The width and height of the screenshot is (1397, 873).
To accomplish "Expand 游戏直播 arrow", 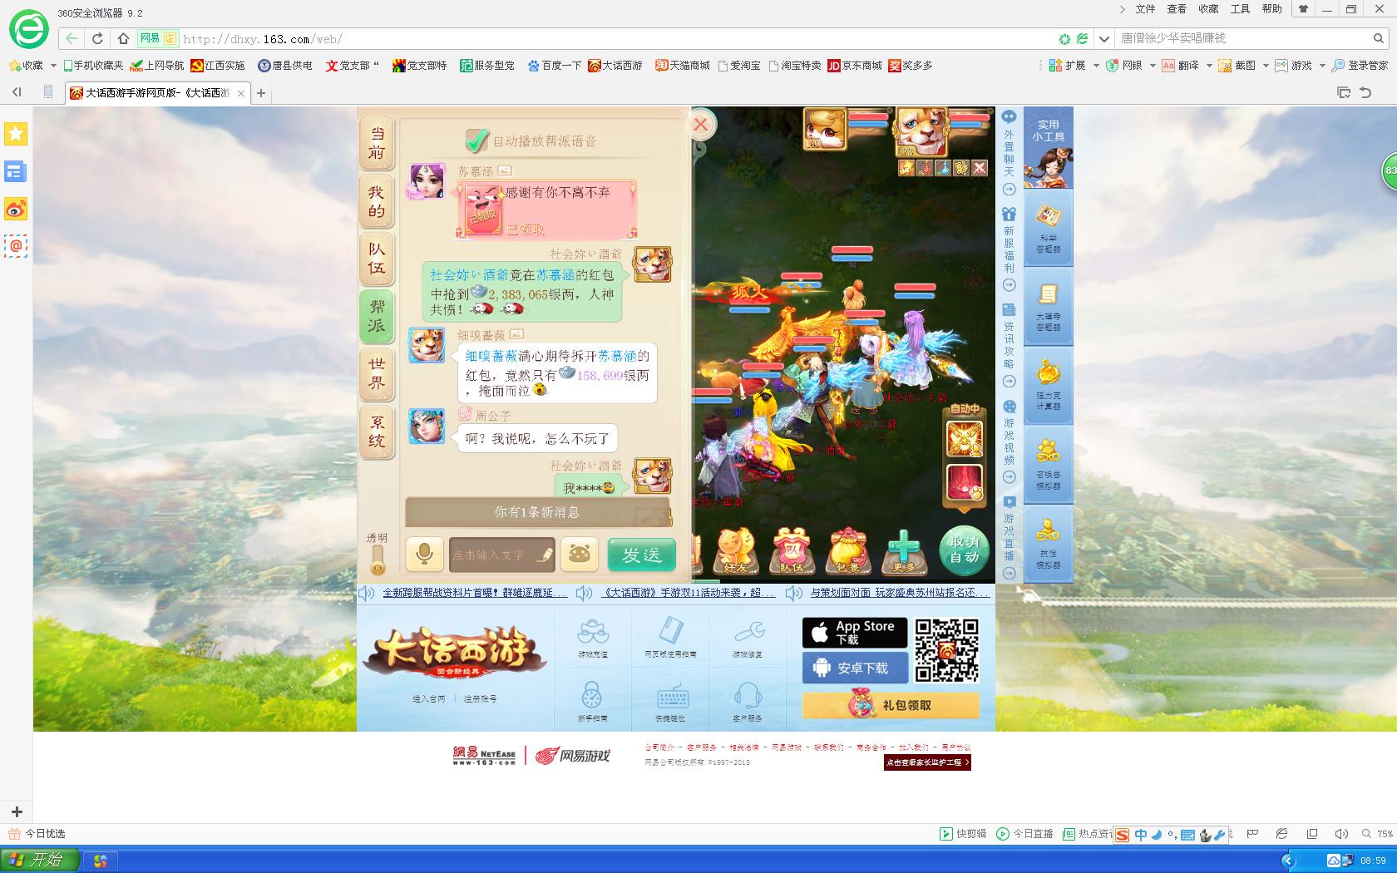I will pyautogui.click(x=1009, y=573).
